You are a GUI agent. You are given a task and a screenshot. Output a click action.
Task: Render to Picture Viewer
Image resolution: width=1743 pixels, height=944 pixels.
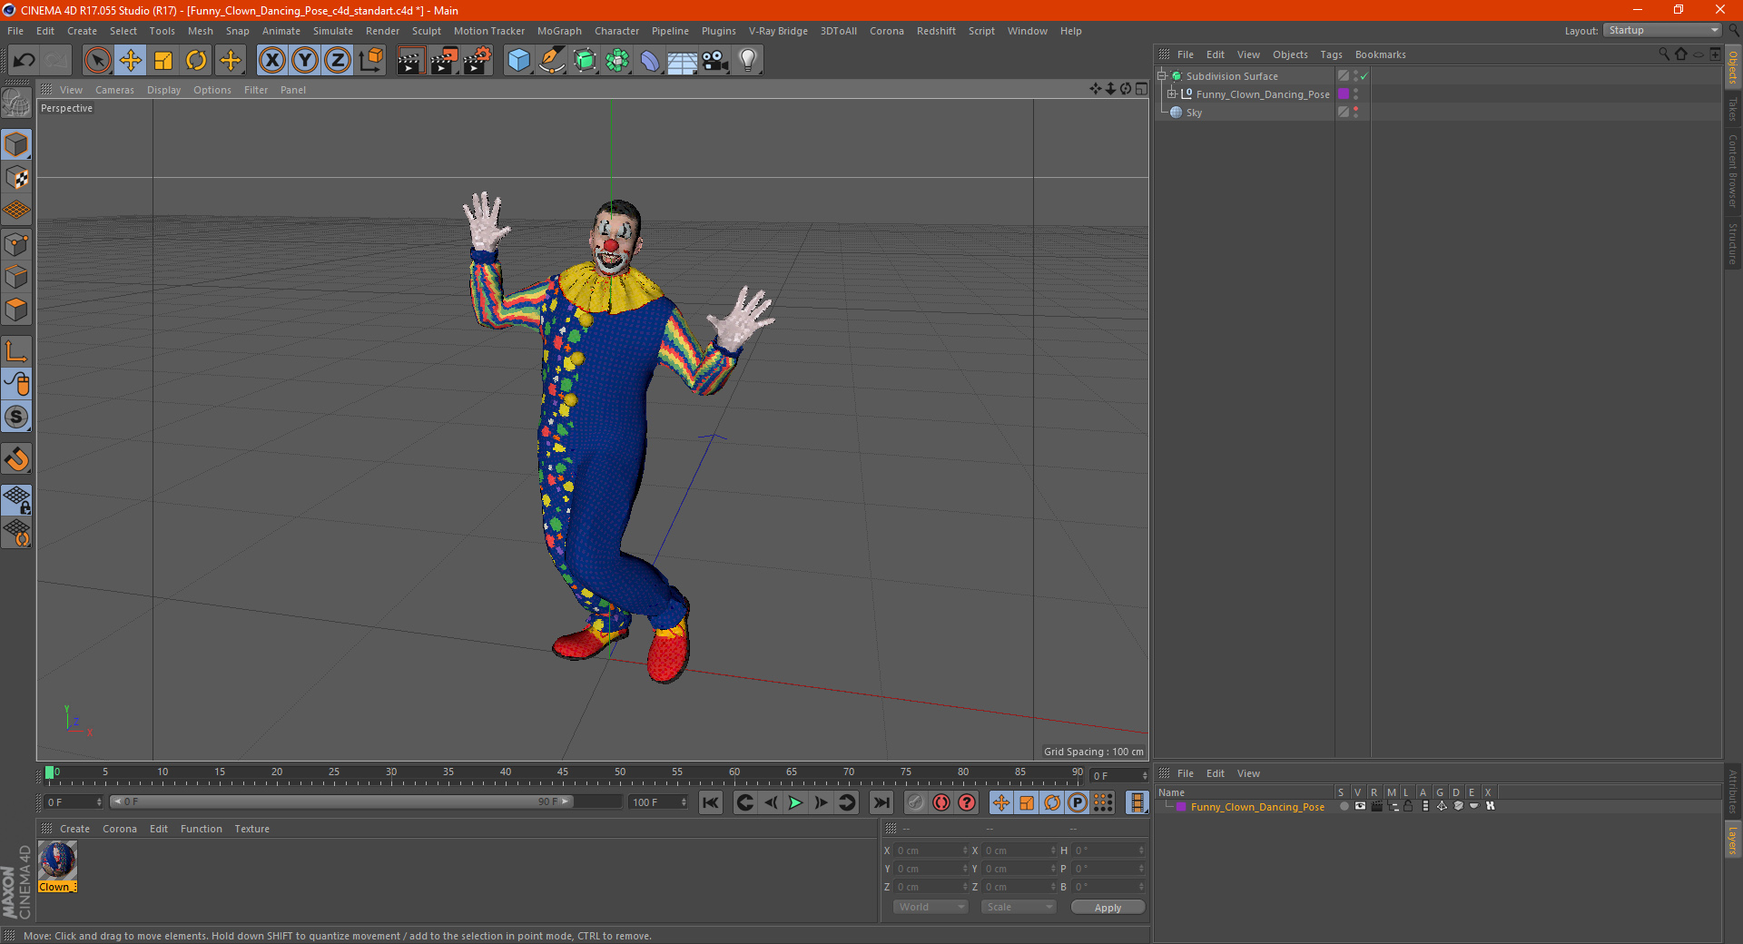click(444, 61)
